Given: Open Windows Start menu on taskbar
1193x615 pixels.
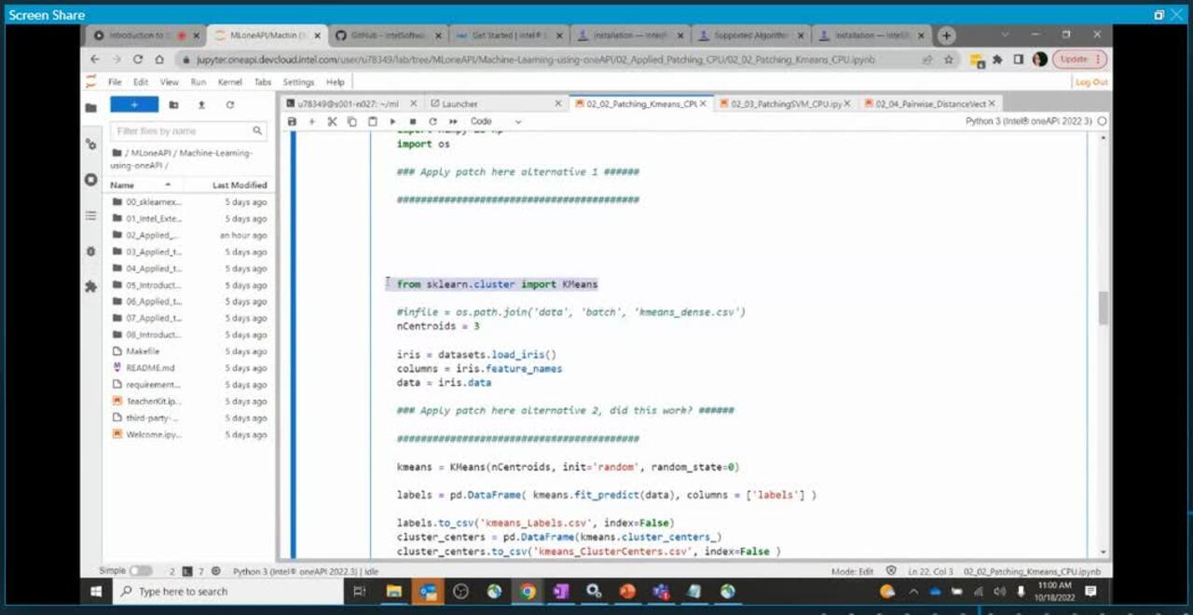Looking at the screenshot, I should 96,592.
